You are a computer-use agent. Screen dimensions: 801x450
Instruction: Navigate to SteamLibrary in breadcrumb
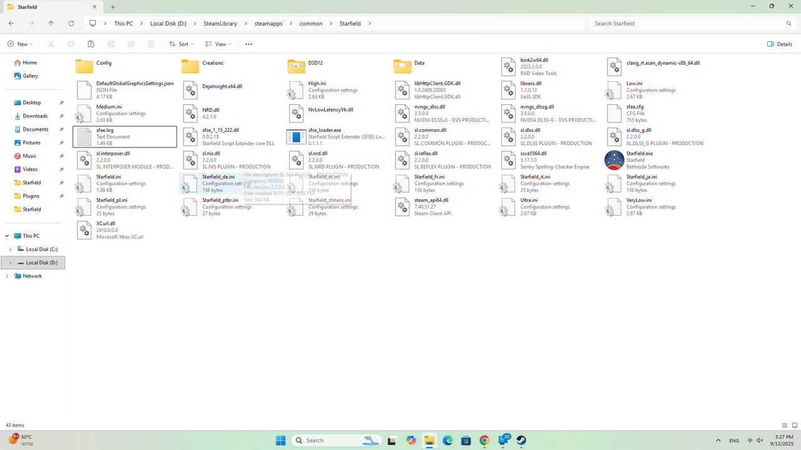pos(220,23)
